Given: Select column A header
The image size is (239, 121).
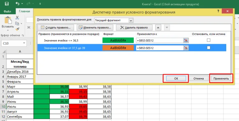Looking at the screenshot, I should pos(20,52).
